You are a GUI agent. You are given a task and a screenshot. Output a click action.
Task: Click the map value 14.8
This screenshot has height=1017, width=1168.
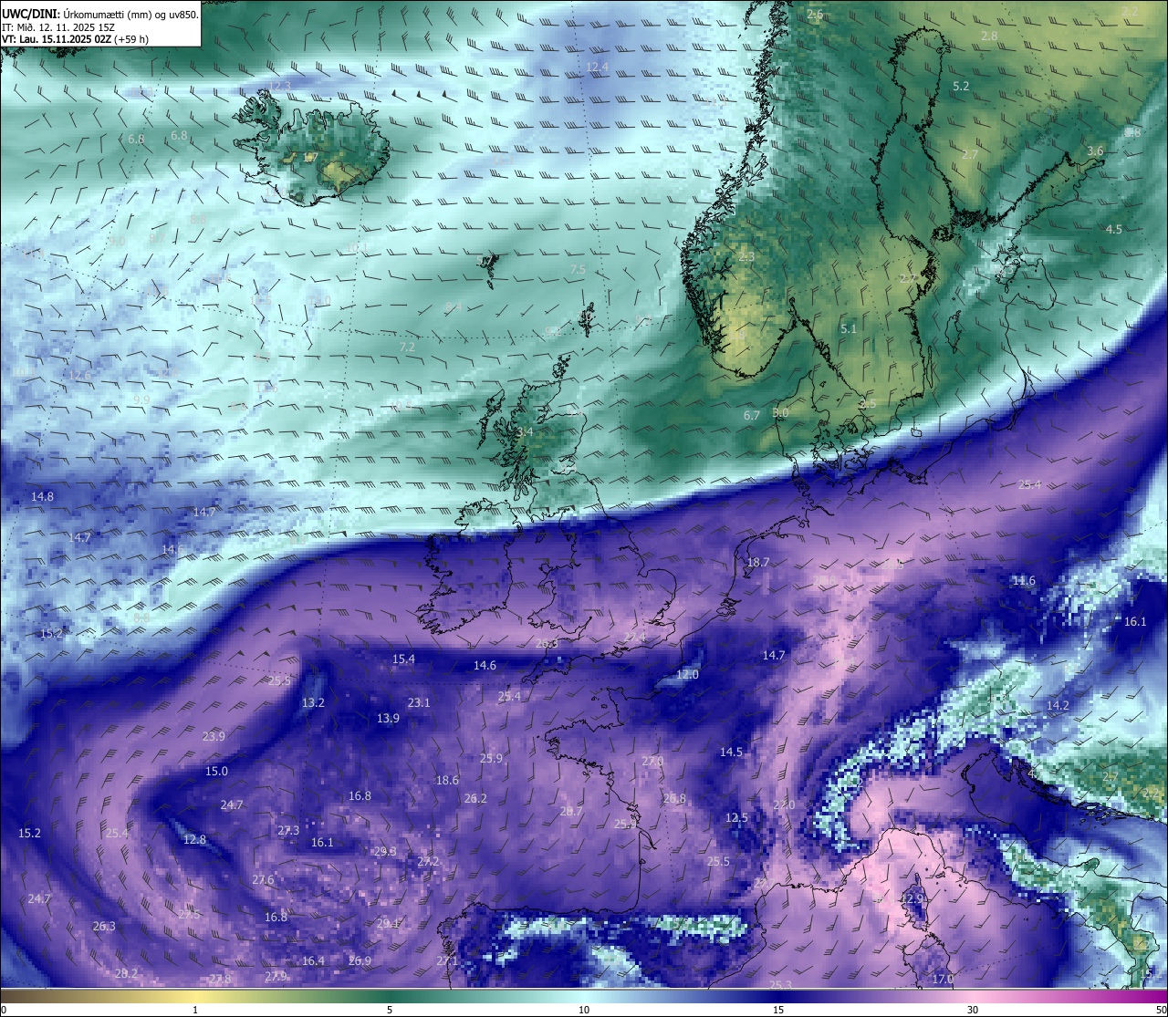coord(42,496)
